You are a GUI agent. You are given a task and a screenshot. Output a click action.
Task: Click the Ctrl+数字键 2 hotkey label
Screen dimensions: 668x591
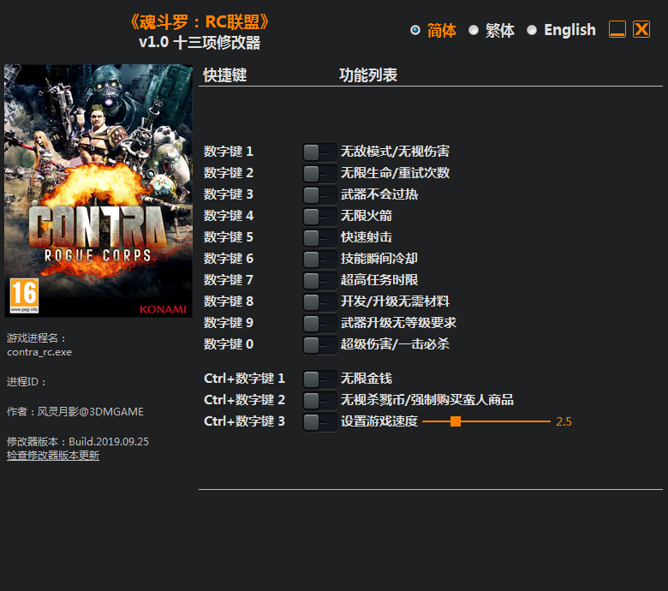pos(244,400)
